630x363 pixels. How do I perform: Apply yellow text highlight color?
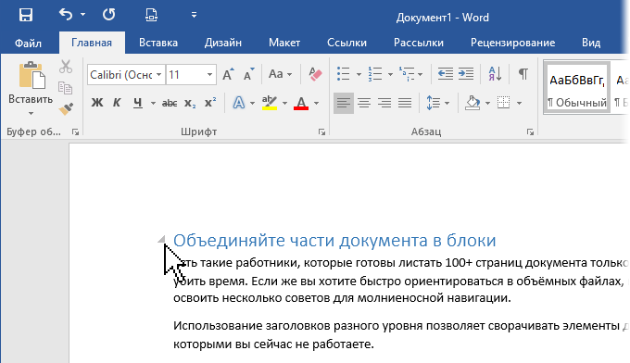pyautogui.click(x=270, y=103)
